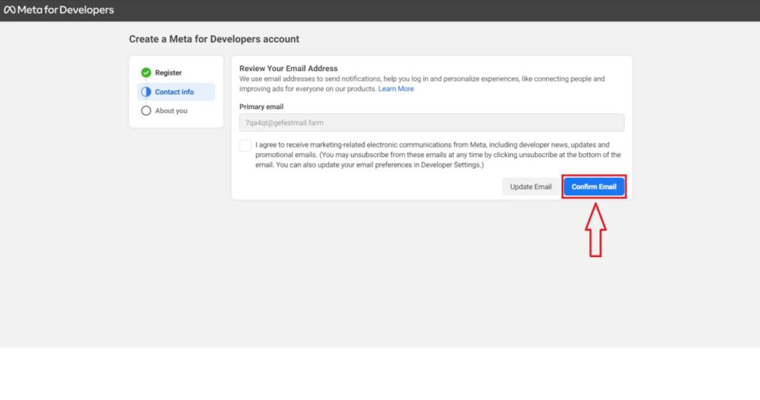Click the 'Primary email' field label
The height and width of the screenshot is (400, 760).
261,107
